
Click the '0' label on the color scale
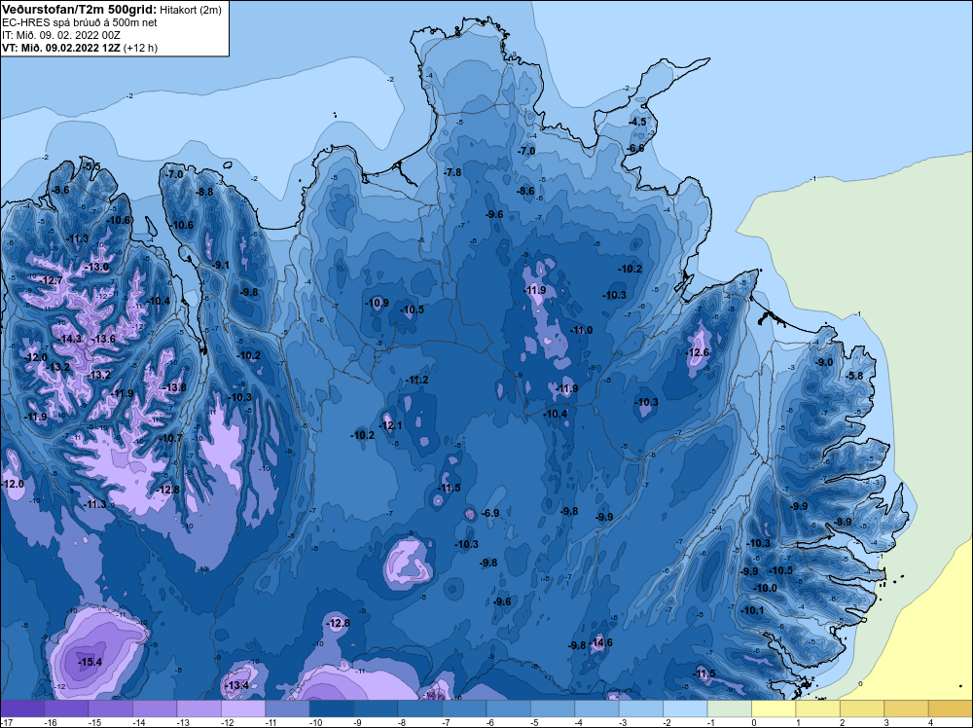coord(754,722)
